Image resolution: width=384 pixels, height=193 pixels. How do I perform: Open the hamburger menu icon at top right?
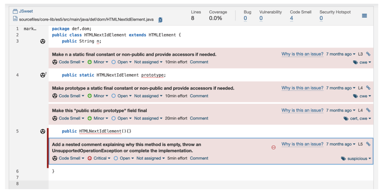(364, 16)
